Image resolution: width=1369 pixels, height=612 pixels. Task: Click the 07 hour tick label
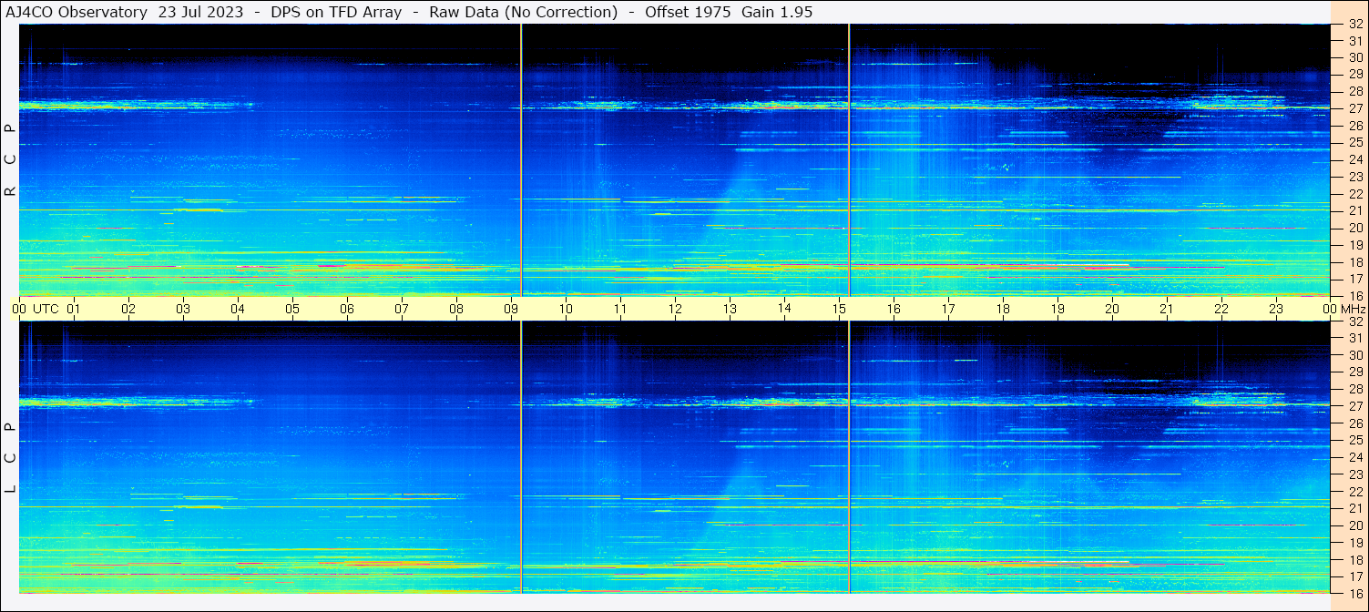pyautogui.click(x=402, y=309)
